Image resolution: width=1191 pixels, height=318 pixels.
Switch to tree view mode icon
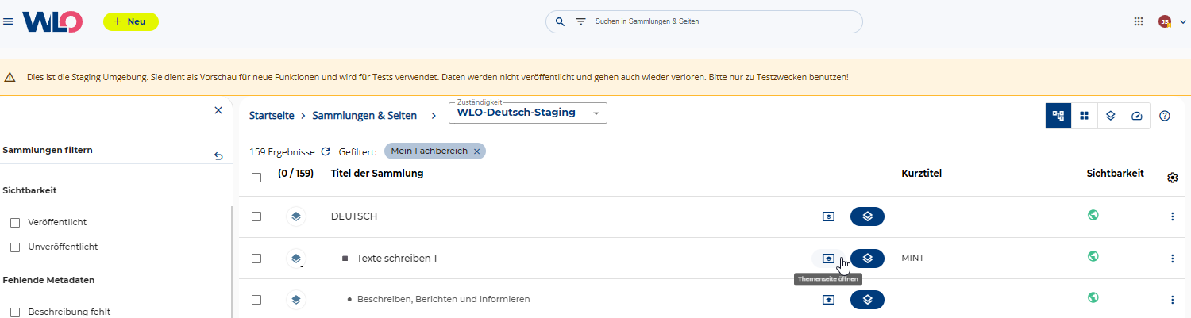click(1058, 116)
